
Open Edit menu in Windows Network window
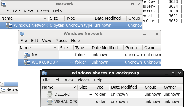tap(34, 41)
